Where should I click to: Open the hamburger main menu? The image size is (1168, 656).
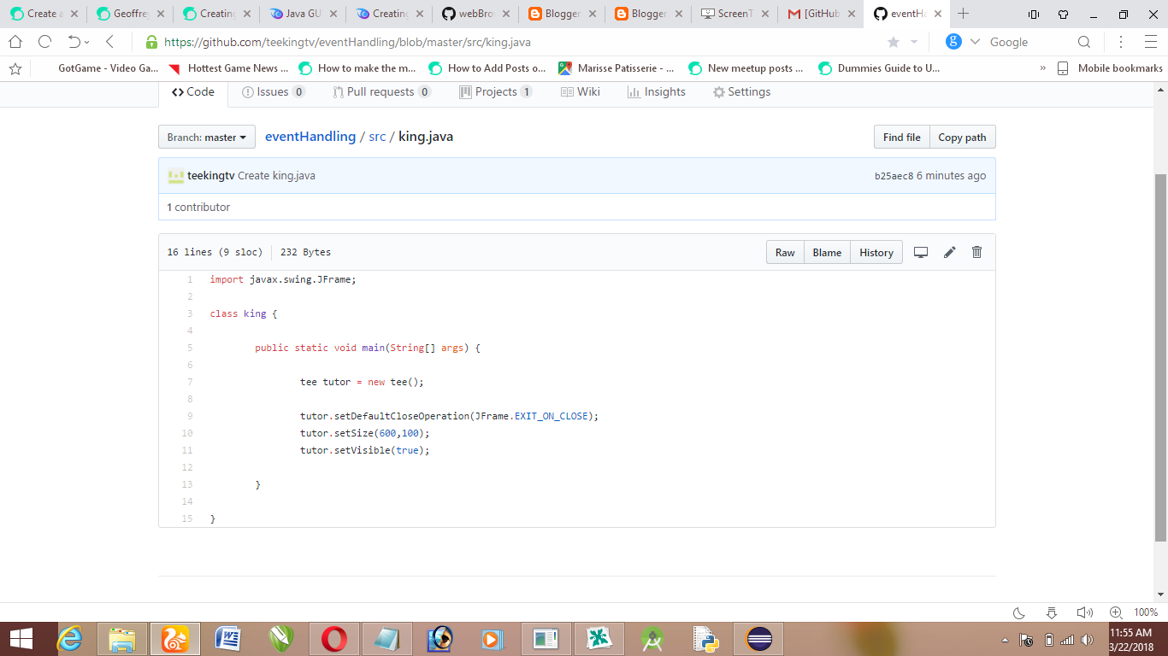(x=1150, y=42)
